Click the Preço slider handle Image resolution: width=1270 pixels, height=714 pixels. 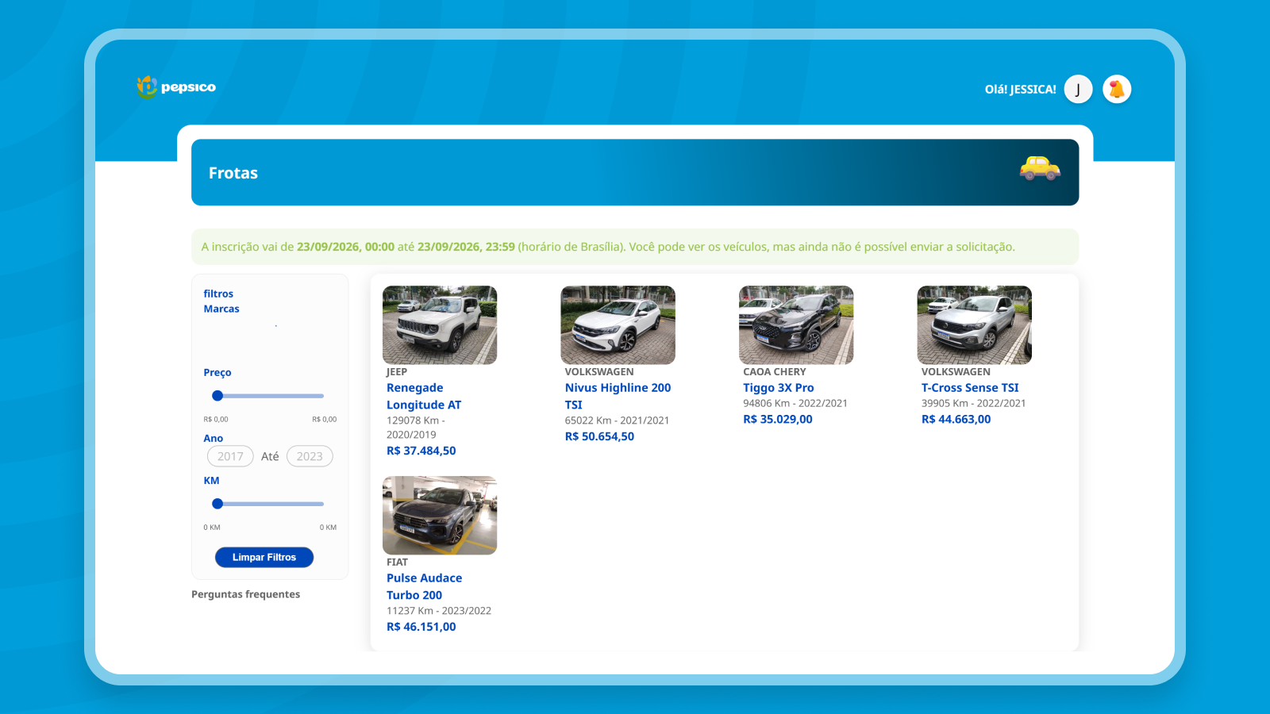[x=217, y=395]
